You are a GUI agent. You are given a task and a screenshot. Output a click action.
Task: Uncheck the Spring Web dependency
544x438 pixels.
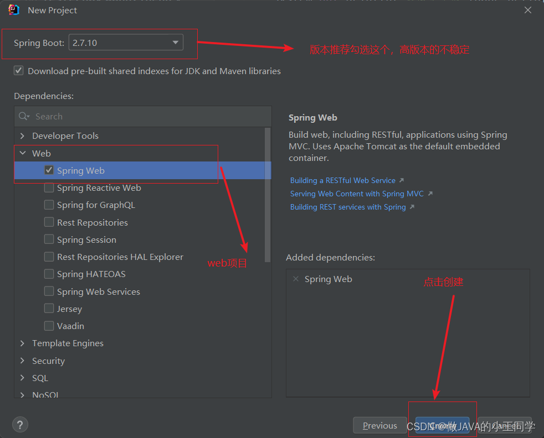pos(49,170)
